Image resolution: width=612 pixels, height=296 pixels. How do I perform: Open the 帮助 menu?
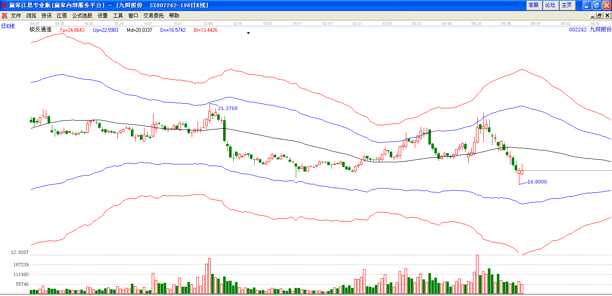coord(174,16)
